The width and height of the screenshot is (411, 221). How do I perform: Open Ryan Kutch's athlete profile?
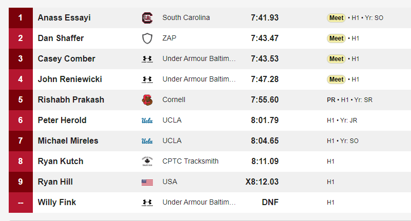[x=61, y=162]
